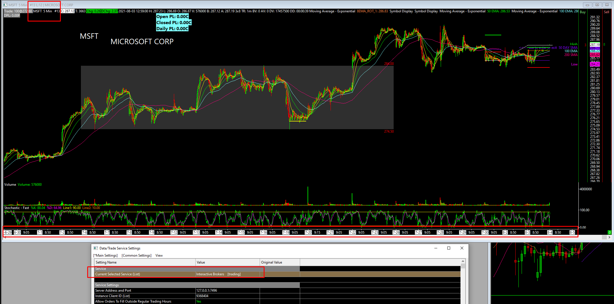This screenshot has height=304, width=614.
Task: Click the Original Value column header
Action: [280, 262]
